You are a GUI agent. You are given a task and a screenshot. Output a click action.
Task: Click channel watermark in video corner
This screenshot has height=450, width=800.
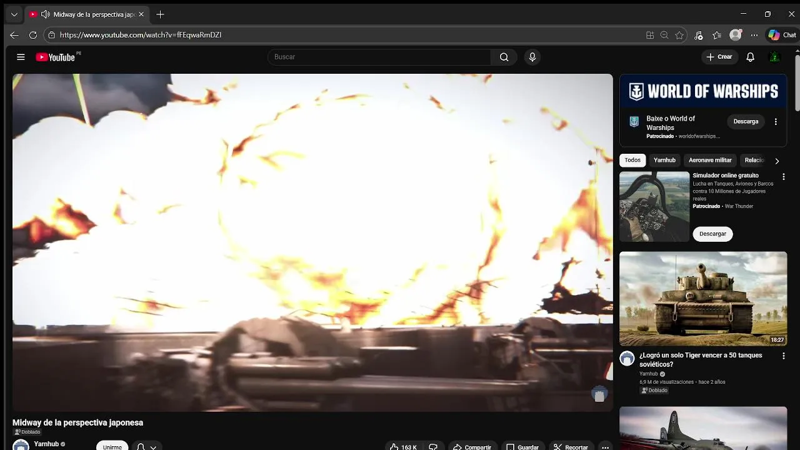599,394
